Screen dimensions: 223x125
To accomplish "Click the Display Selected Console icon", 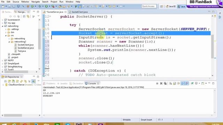I will click(x=196, y=83).
